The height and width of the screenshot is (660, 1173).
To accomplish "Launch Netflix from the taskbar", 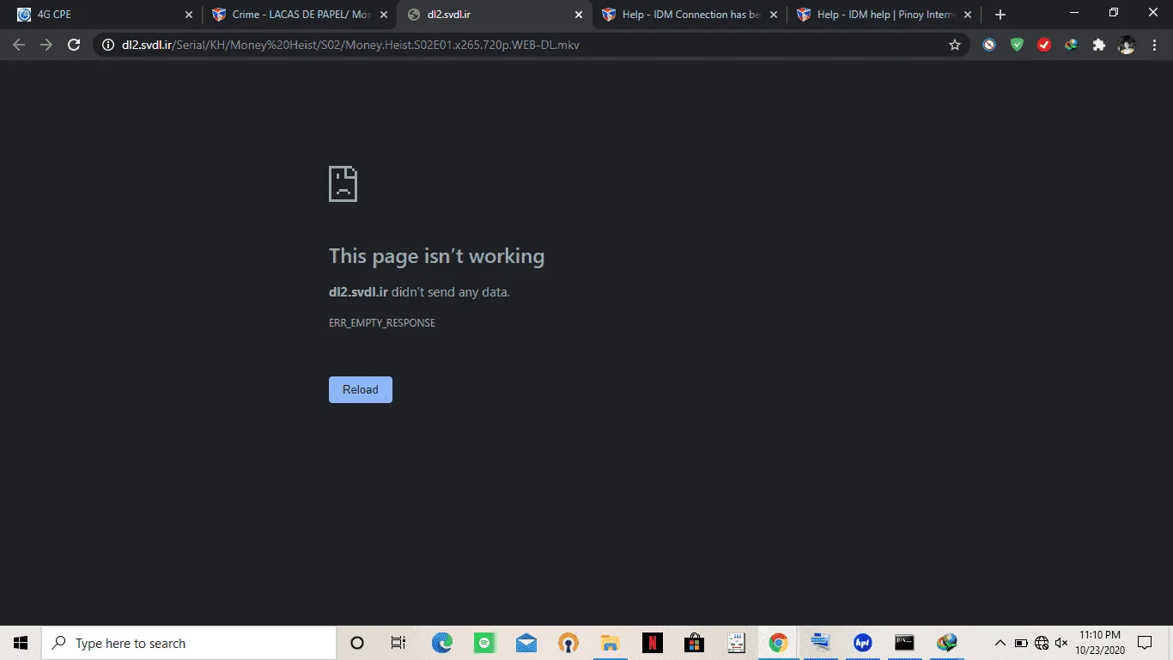I will (x=652, y=643).
